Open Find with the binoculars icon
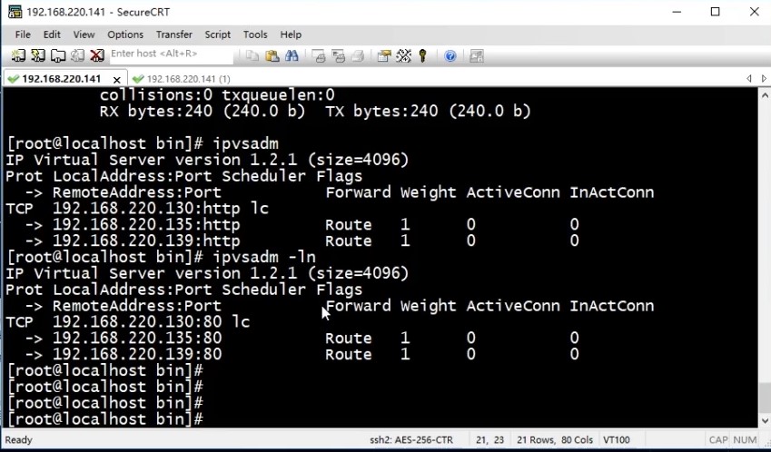771x452 pixels. pos(292,55)
